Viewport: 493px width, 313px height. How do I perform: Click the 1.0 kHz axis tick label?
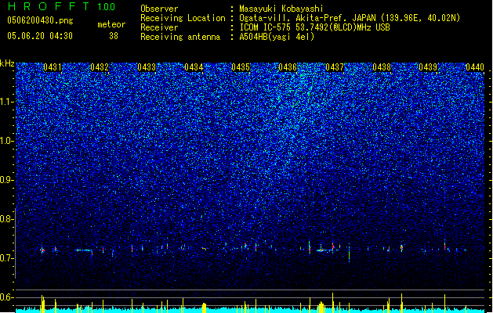tap(7, 141)
